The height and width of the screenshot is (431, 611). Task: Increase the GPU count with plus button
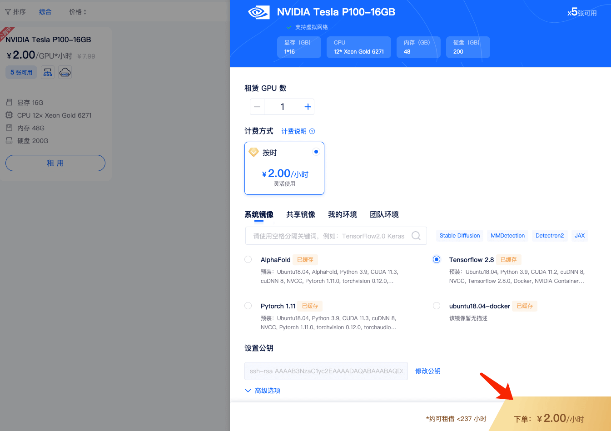(308, 107)
